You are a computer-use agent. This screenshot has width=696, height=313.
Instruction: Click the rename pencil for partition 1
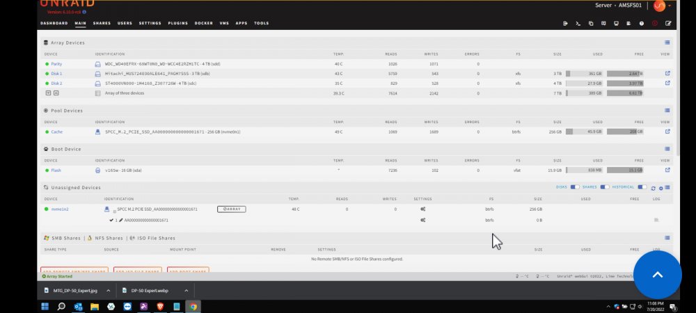pyautogui.click(x=120, y=220)
